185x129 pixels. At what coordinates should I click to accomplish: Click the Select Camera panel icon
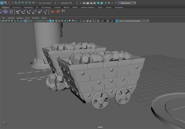[x=3, y=21]
